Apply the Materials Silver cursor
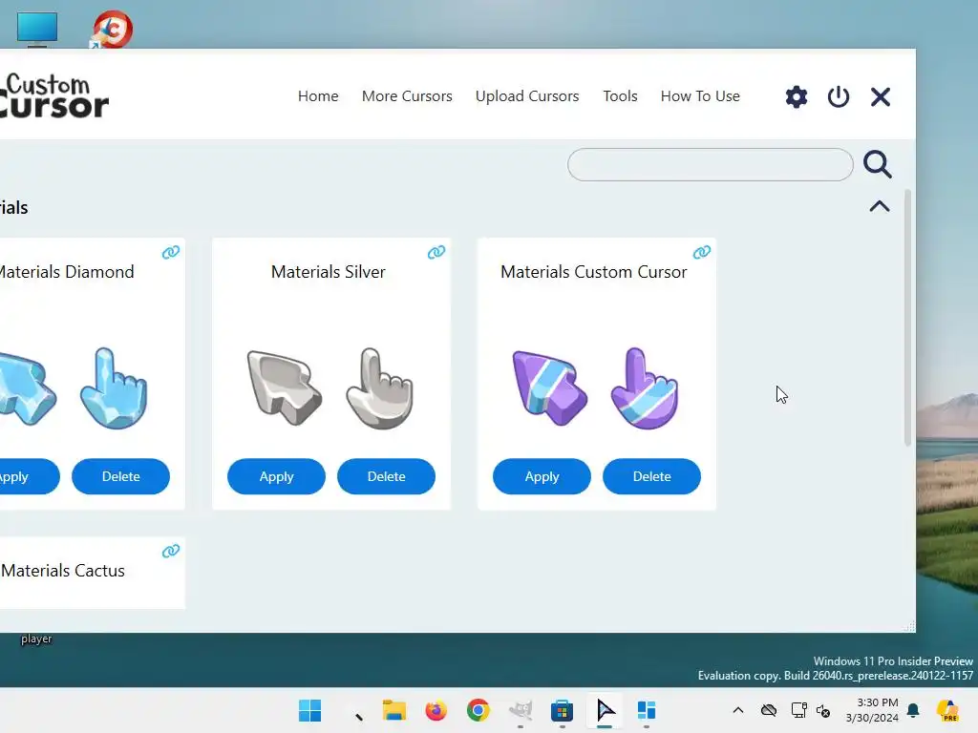This screenshot has height=733, width=978. [x=276, y=476]
